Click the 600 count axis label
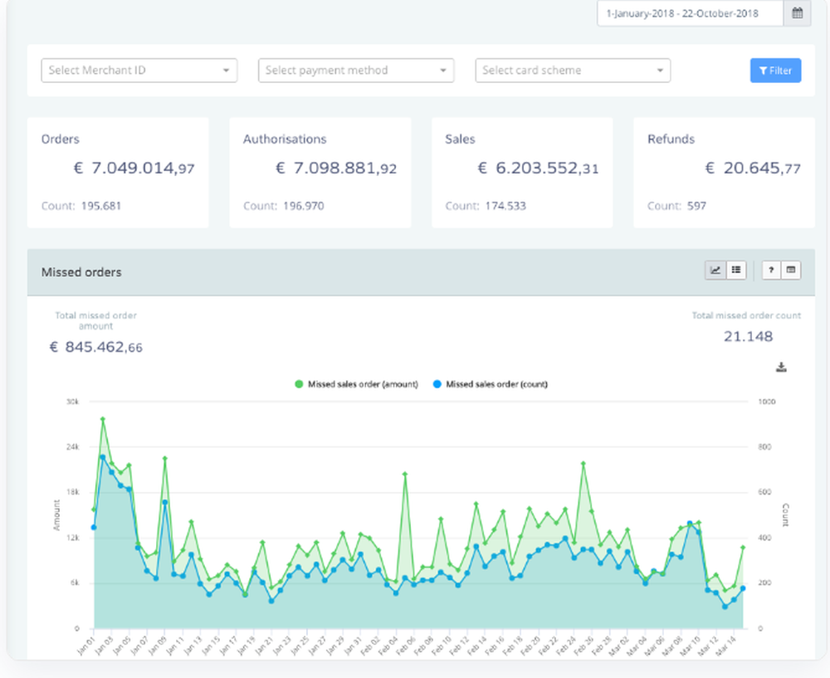The height and width of the screenshot is (678, 830). tap(764, 492)
